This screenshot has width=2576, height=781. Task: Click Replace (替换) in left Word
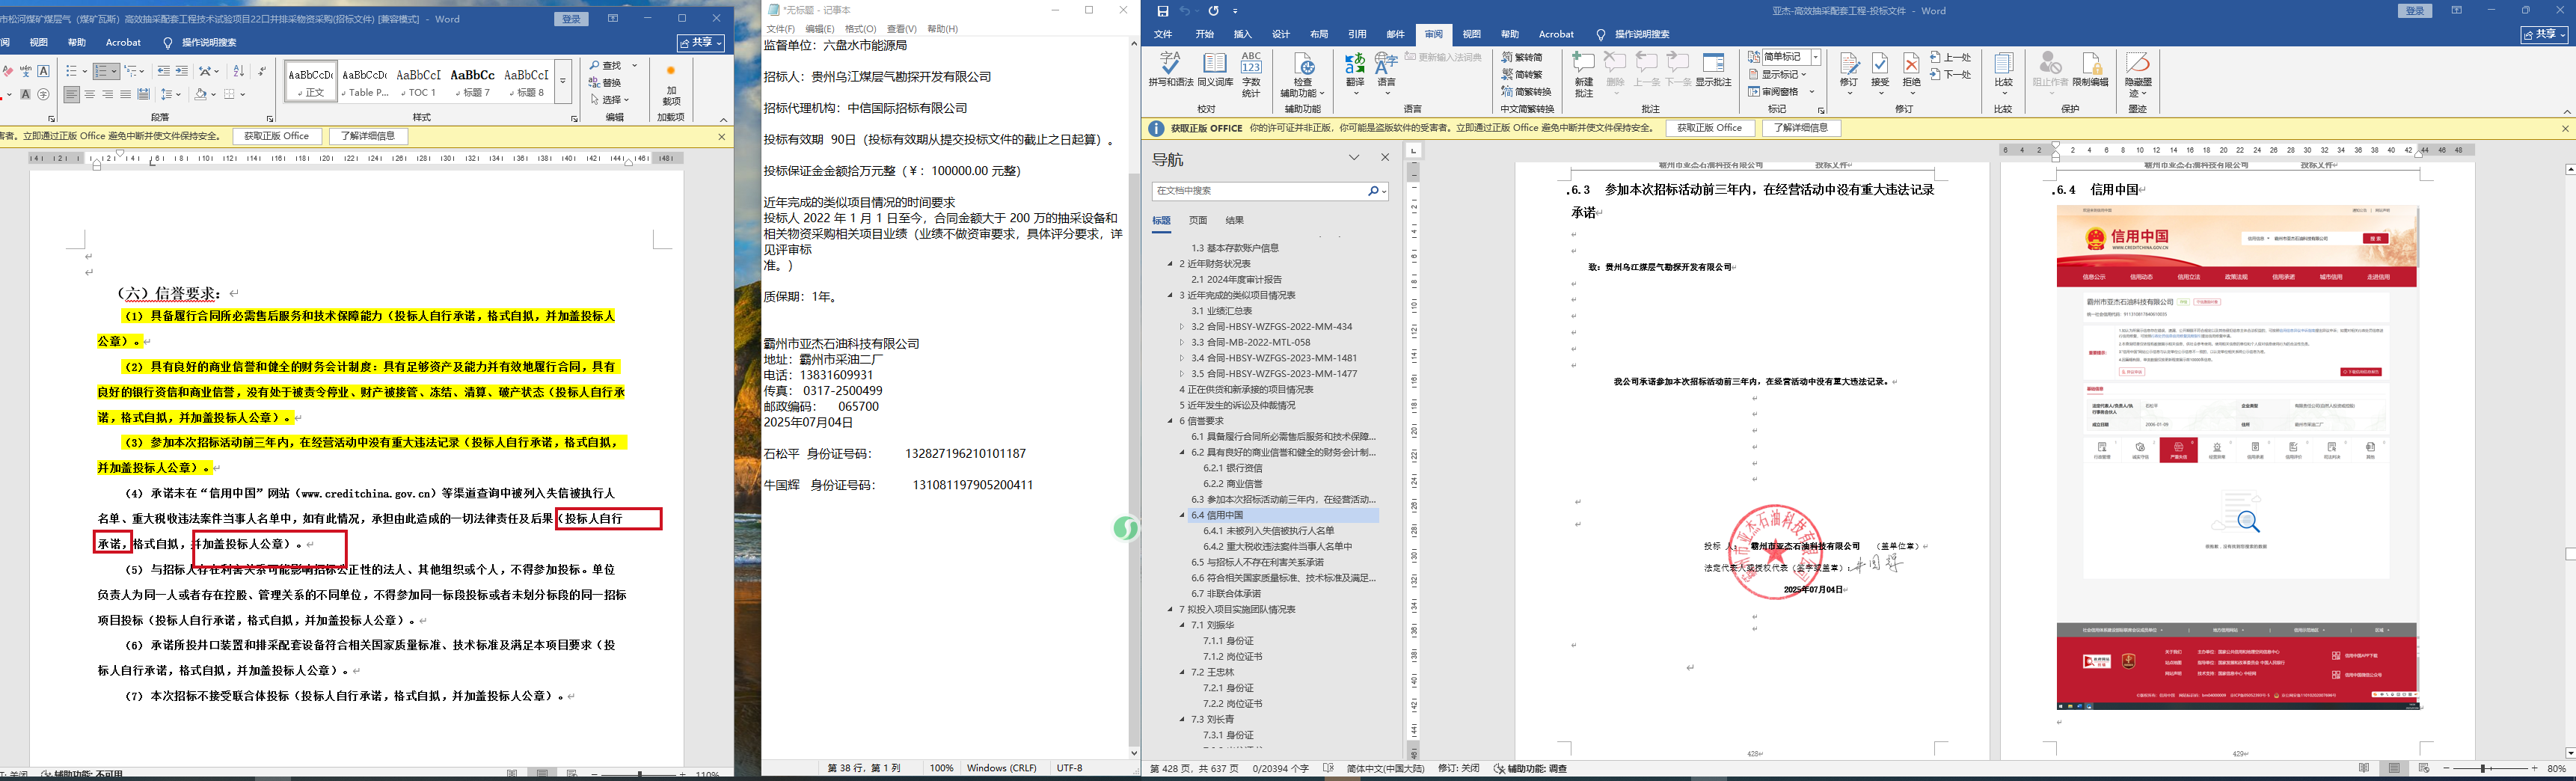[606, 83]
